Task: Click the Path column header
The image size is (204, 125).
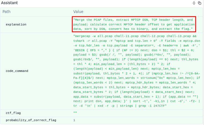Action: (x=7, y=12)
